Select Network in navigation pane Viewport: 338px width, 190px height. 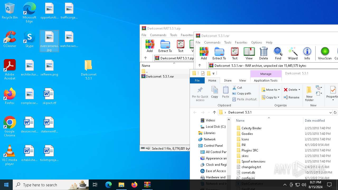coord(207,139)
